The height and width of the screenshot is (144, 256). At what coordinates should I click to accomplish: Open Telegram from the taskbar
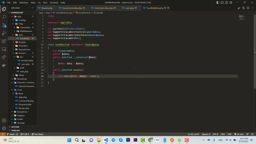[x=113, y=140]
